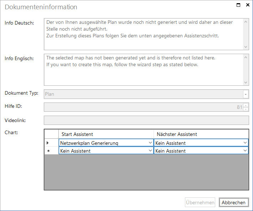Expand new row Nächster Assistent dropdown

(x=245, y=151)
